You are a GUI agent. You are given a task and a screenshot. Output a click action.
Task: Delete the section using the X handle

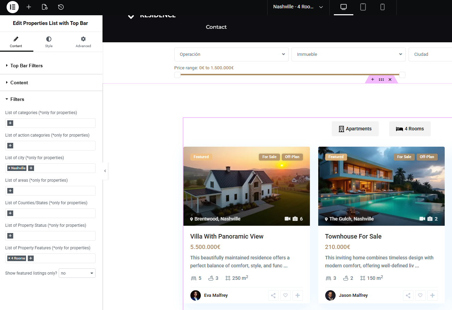(390, 79)
